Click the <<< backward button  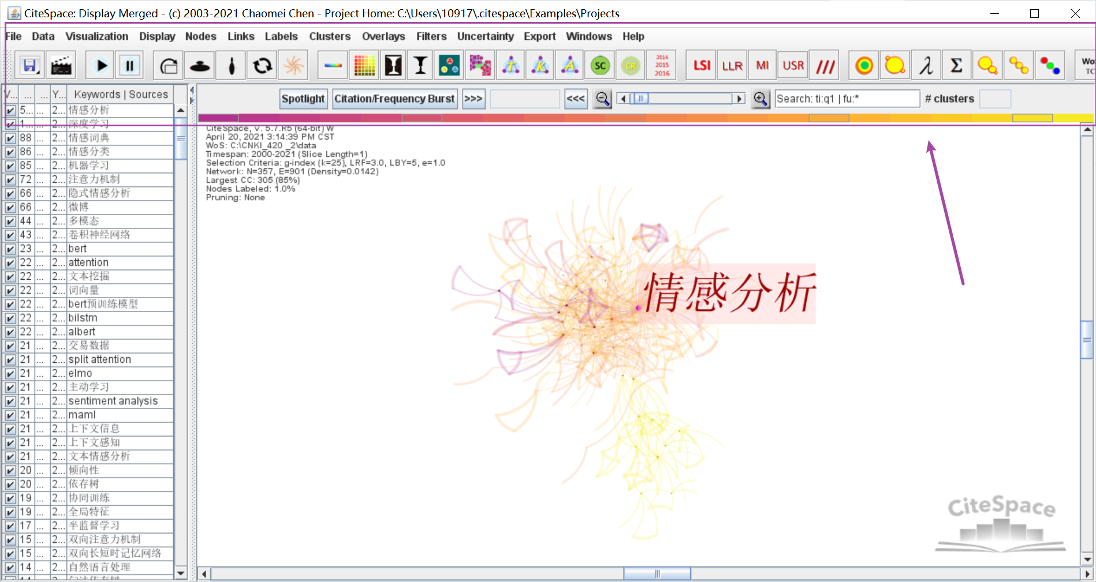click(576, 99)
